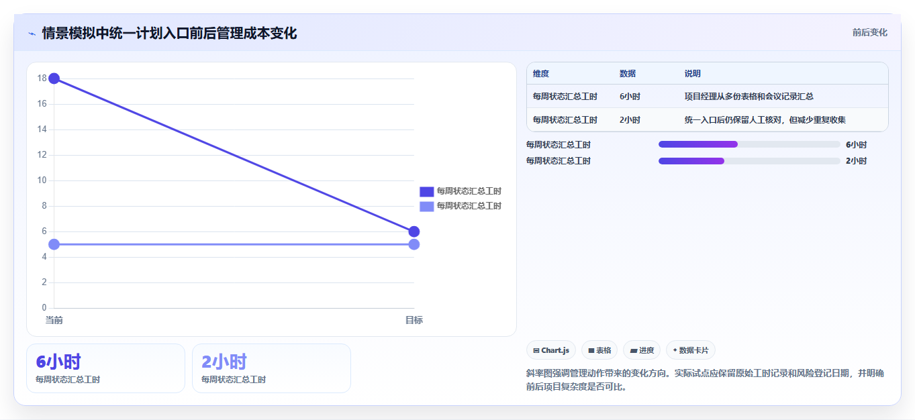Click the 14 y-axis tick label
The image size is (915, 420).
pos(42,129)
